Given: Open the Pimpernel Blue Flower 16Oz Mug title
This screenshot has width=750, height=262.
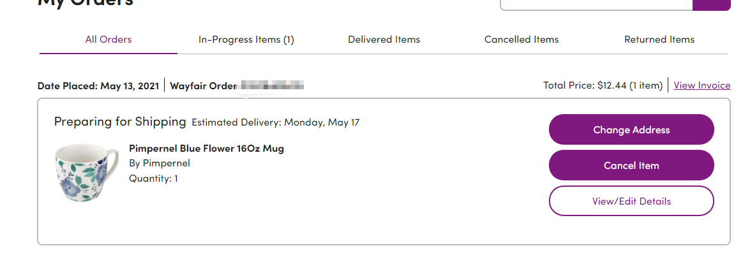Looking at the screenshot, I should click(206, 149).
